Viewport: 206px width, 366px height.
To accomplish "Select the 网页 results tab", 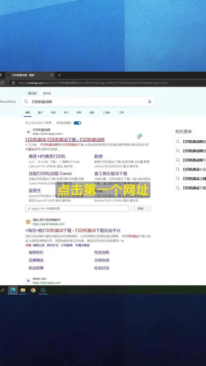I will click(28, 113).
